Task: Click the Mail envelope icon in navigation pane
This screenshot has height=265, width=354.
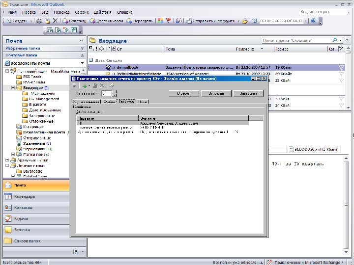Action: pyautogui.click(x=8, y=185)
